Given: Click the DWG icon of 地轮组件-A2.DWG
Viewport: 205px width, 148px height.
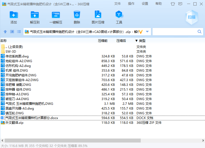Looking at the screenshot, I should (x=3, y=61).
